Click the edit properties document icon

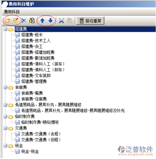click(x=32, y=21)
